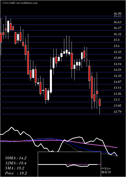Click the 16.63 price level label
The height and width of the screenshot is (177, 126).
117,22
